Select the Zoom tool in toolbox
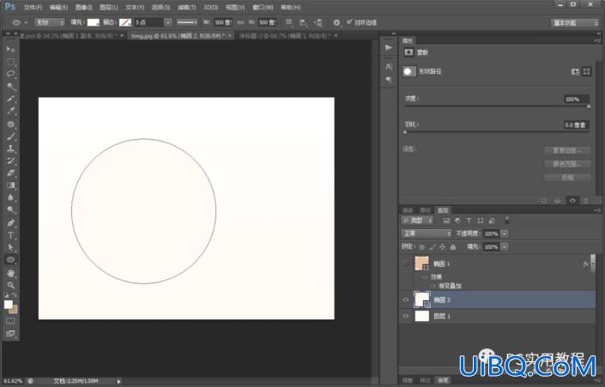The image size is (605, 387). click(11, 286)
